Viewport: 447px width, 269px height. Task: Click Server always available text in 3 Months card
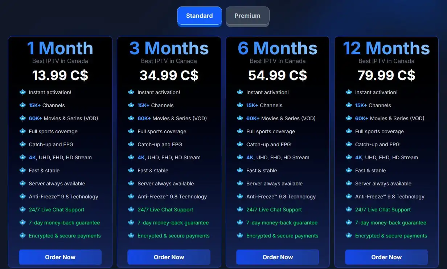click(165, 184)
